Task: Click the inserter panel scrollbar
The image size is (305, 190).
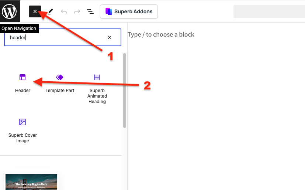Action: tap(125, 91)
